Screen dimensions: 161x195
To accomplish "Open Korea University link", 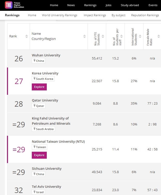I will point(45,73).
